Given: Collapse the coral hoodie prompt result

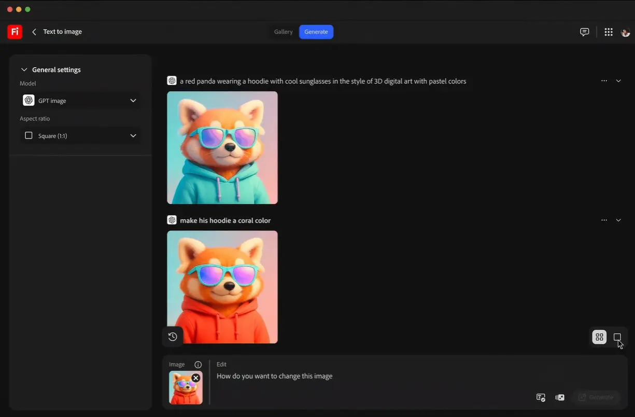Looking at the screenshot, I should 618,220.
